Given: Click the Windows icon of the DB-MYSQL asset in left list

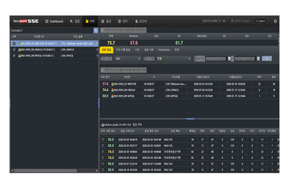Looking at the screenshot, I should [19, 56].
